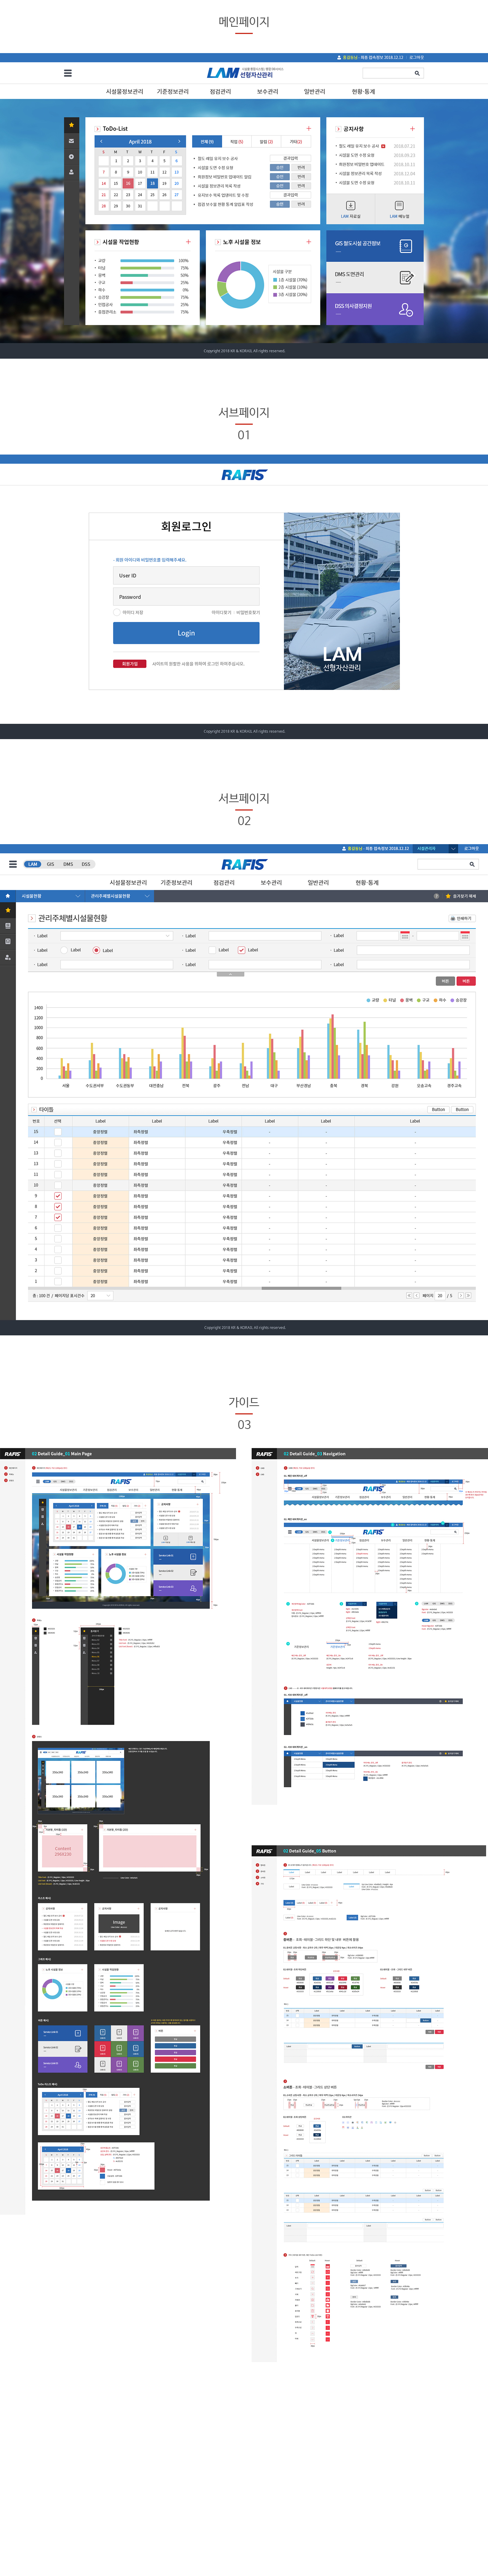Click the search magnifier icon on main page
488x2576 pixels.
pos(417,73)
